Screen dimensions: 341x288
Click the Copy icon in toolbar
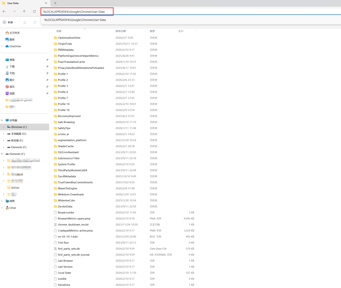[35, 22]
